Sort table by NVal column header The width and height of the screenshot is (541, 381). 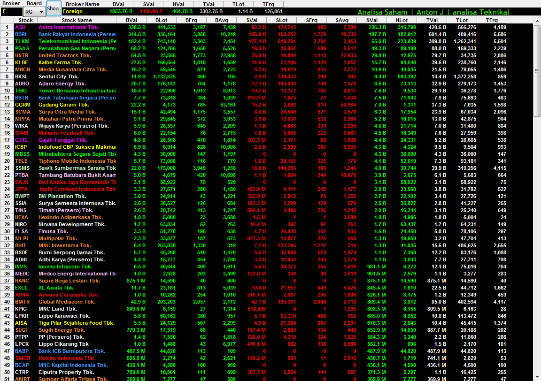(371, 20)
